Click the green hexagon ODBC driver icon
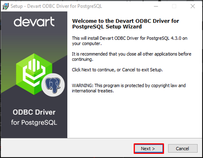The width and height of the screenshot is (203, 158). 34,74
